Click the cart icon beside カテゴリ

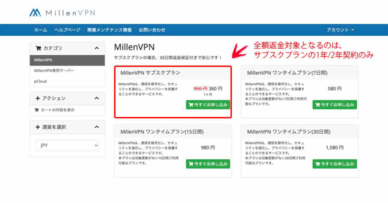tap(38, 48)
